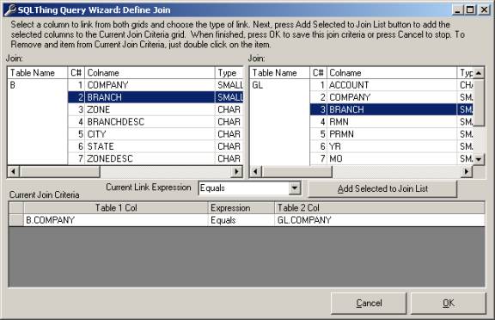Image resolution: width=495 pixels, height=320 pixels.
Task: Click the Equals text field of link expression
Action: 244,188
